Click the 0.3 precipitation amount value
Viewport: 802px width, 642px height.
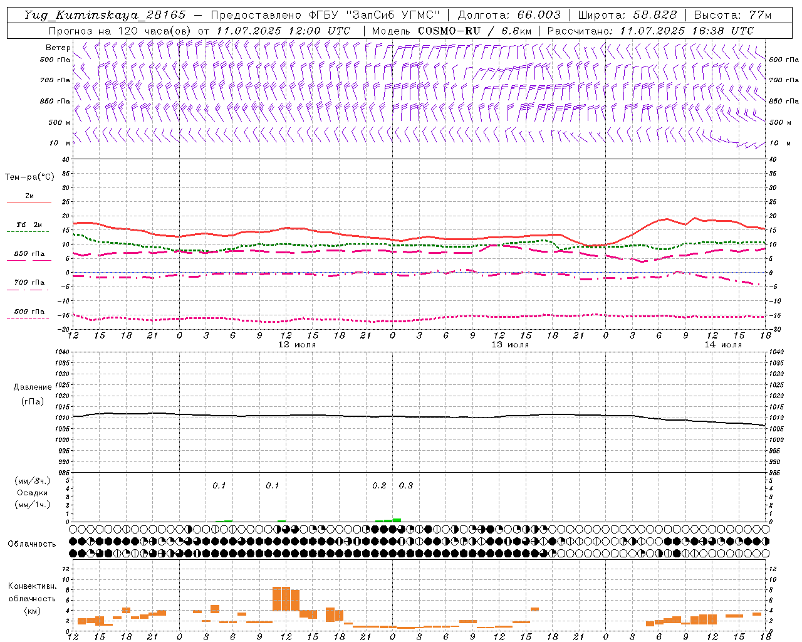point(406,485)
